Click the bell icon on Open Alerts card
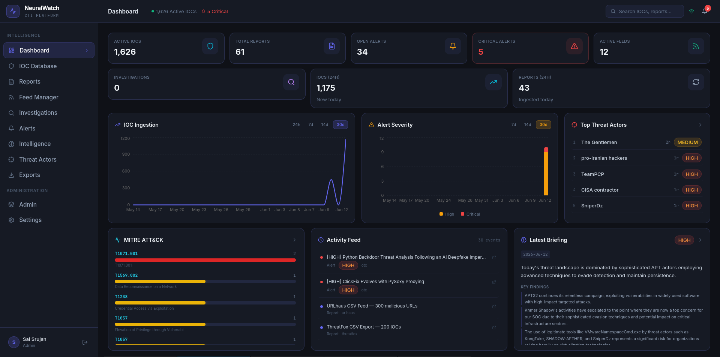Screen dimensions: 720x357 [x=453, y=46]
